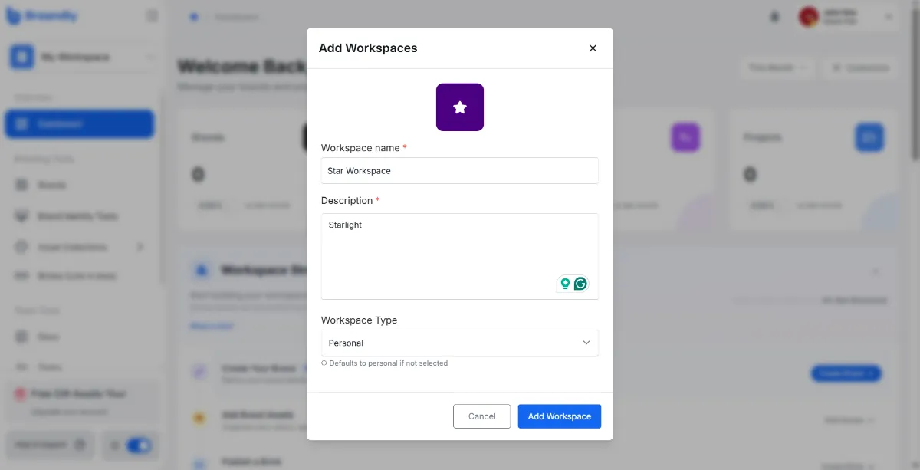The width and height of the screenshot is (920, 470).
Task: Click the Customize button in background page
Action: coord(861,67)
